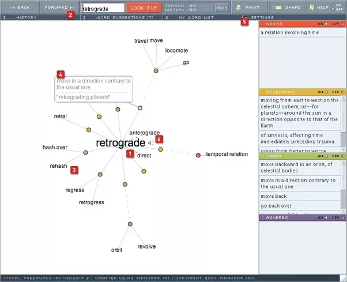Click the yellow adjective node below direct
The width and height of the screenshot is (347, 282).
click(x=144, y=171)
